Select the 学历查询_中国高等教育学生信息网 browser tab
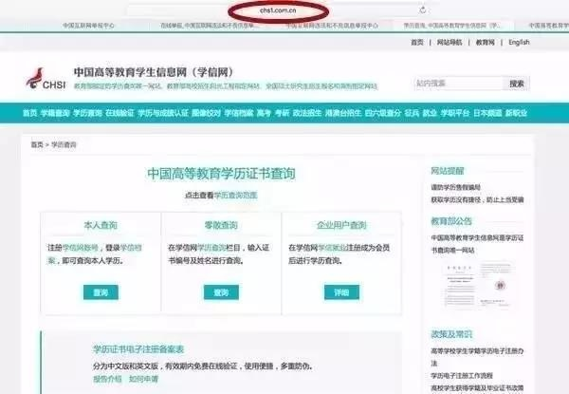This screenshot has height=394, width=569. (452, 26)
